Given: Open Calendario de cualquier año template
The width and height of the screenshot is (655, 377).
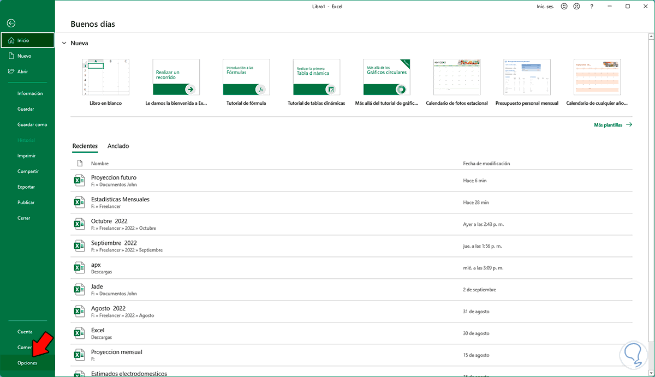Looking at the screenshot, I should 597,82.
